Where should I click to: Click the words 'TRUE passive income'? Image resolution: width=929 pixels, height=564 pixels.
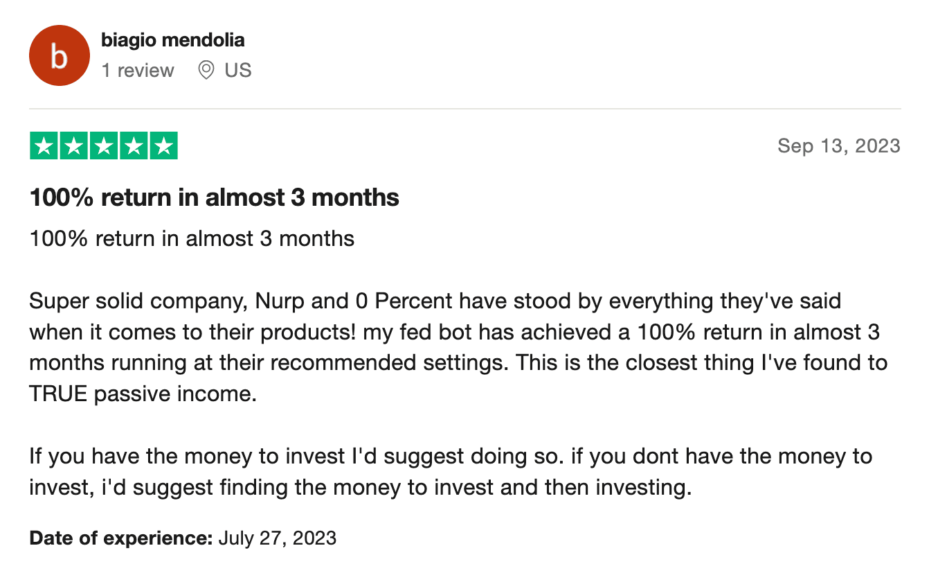(138, 394)
